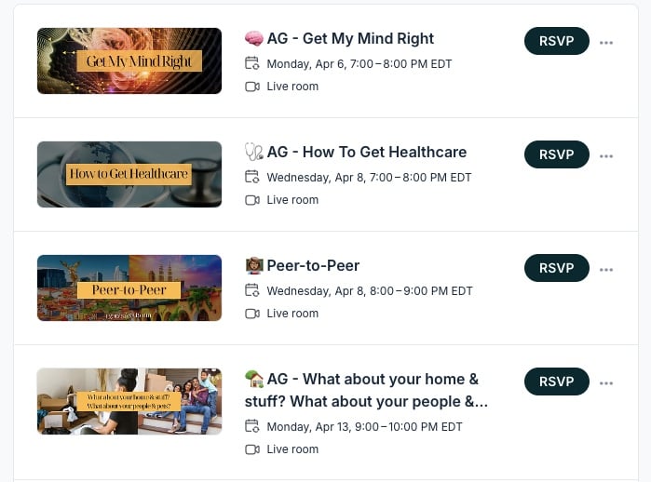RSVP to AG - How To Get Healthcare
The height and width of the screenshot is (482, 651).
pyautogui.click(x=556, y=155)
